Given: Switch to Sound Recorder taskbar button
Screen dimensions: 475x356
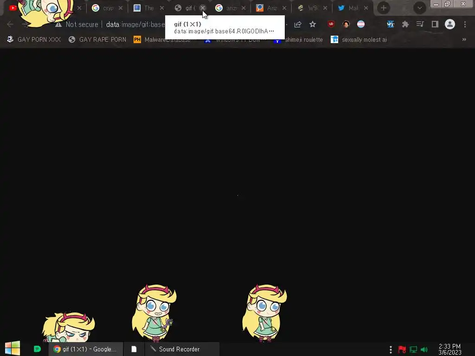Looking at the screenshot, I should pos(182,349).
